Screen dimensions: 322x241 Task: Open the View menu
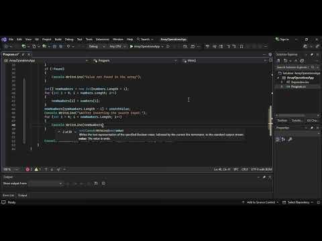[28, 39]
